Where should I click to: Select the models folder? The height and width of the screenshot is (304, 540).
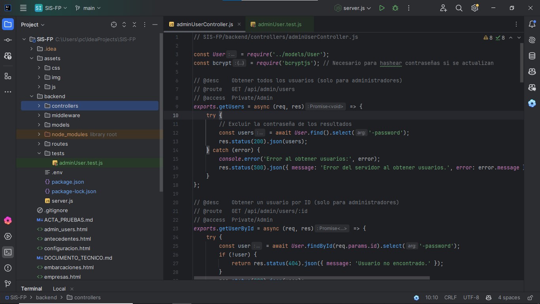tap(60, 125)
